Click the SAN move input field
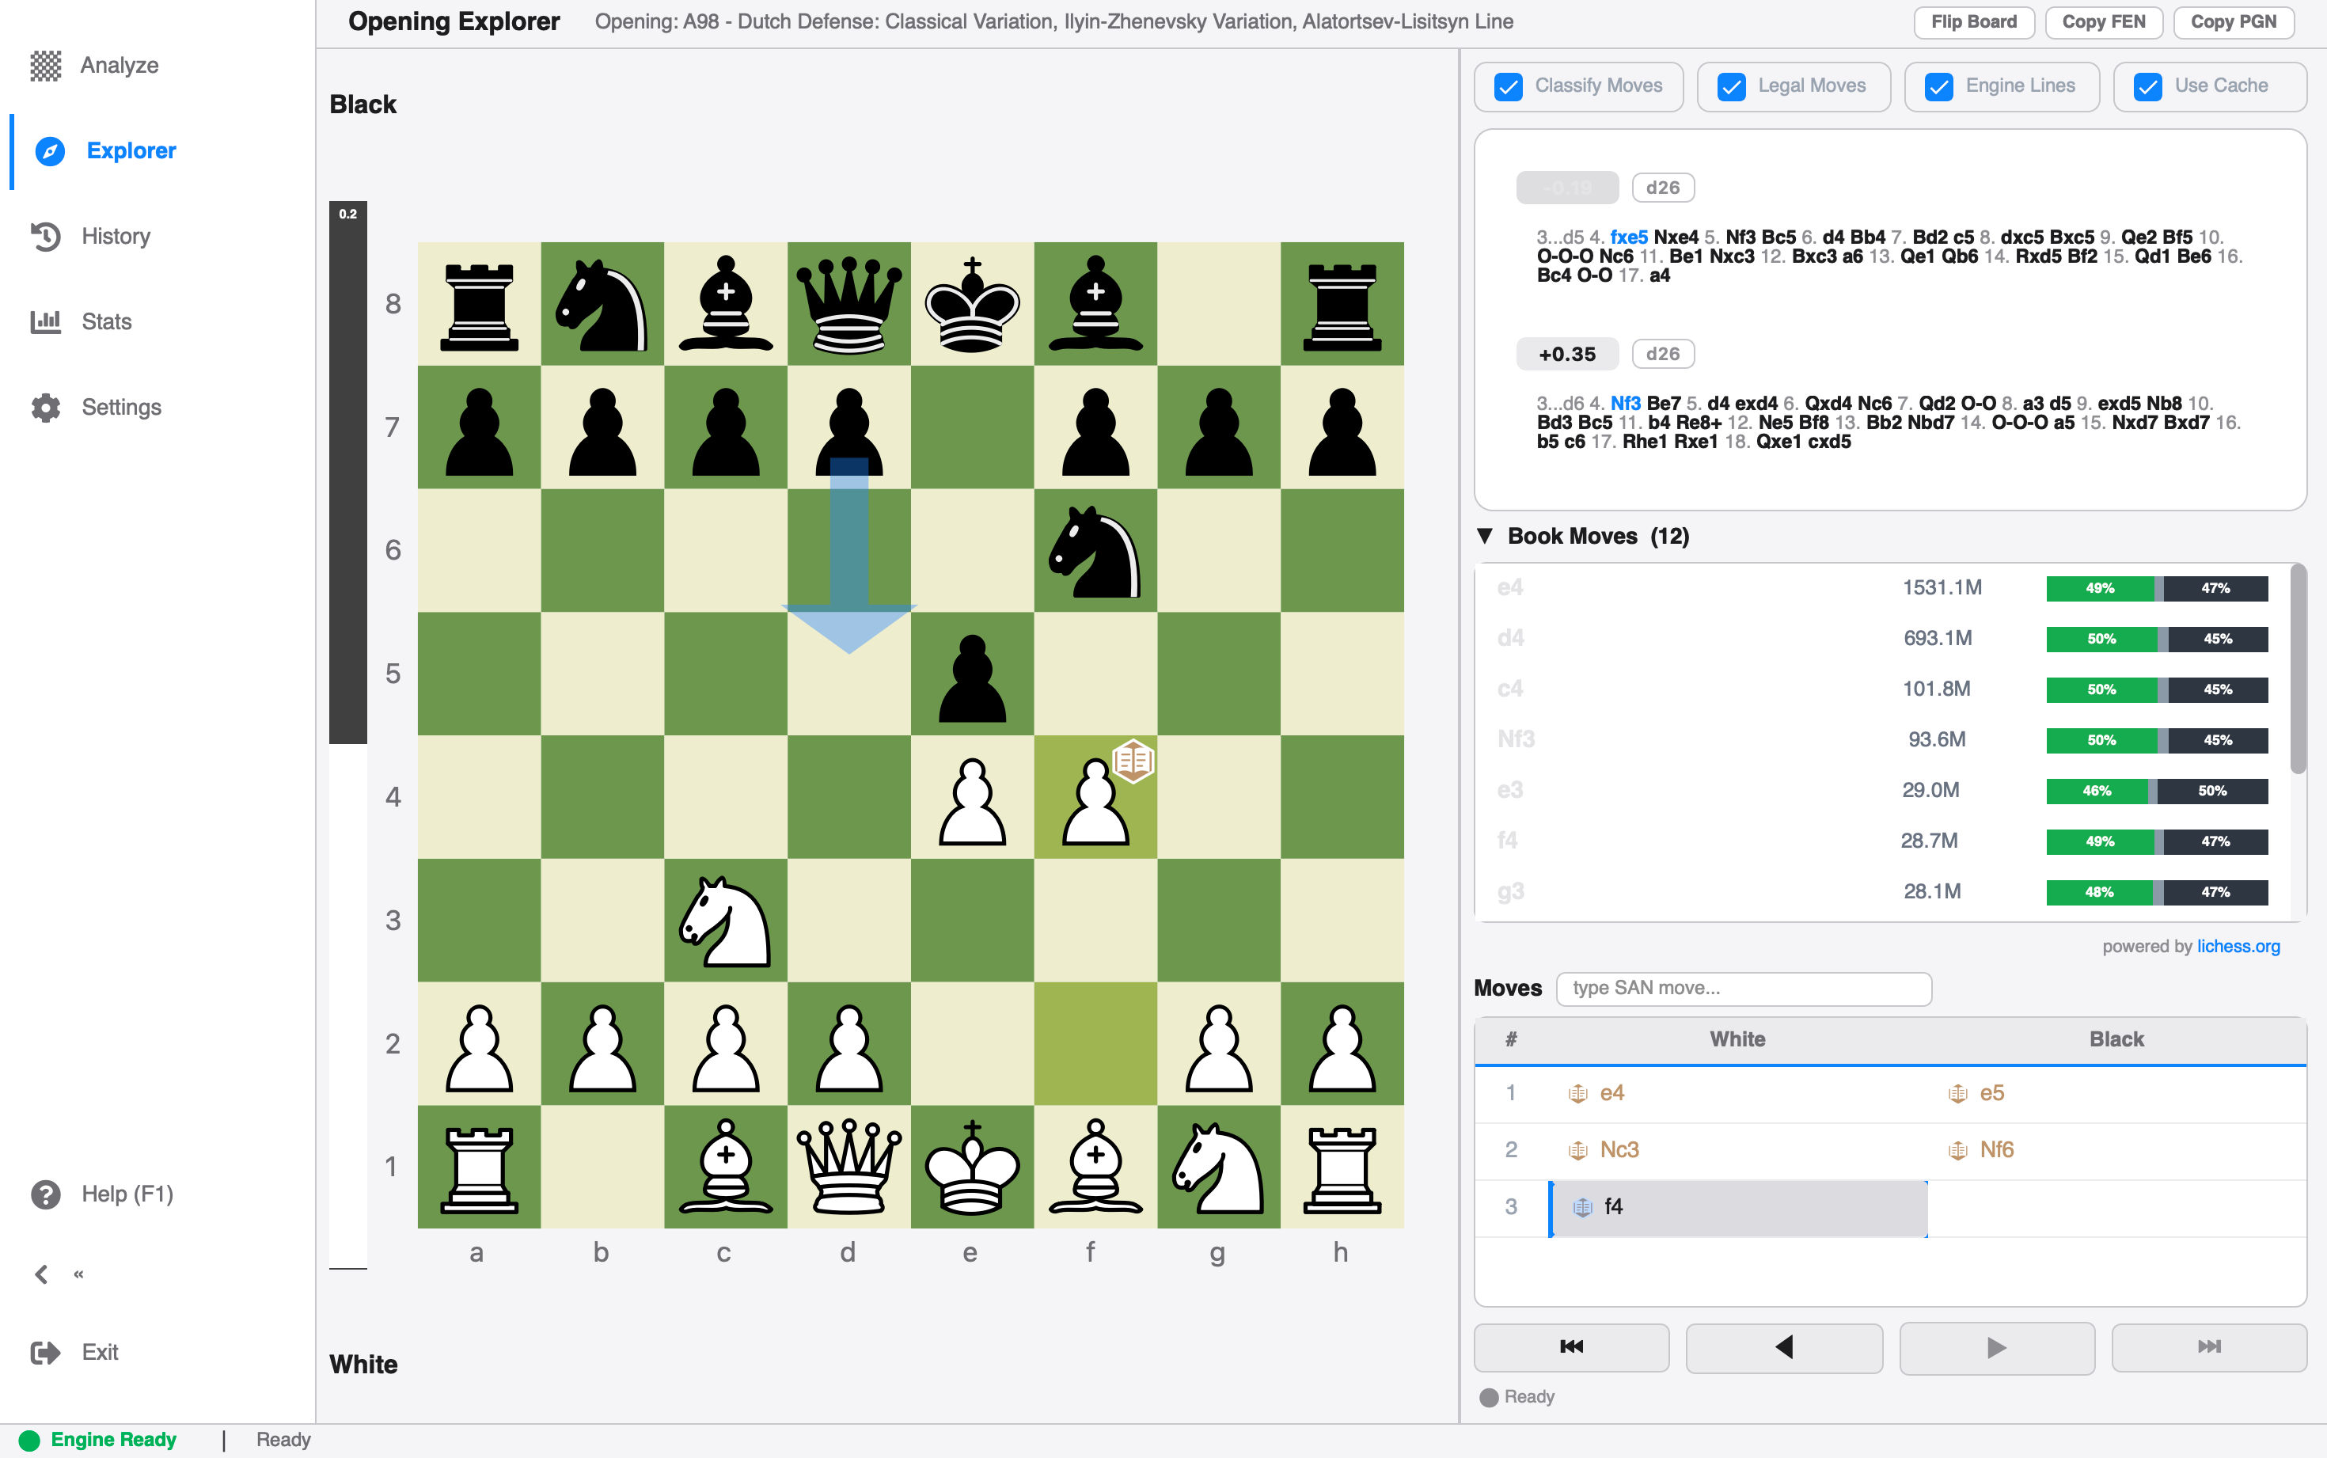Viewport: 2327px width, 1458px height. 1743,989
